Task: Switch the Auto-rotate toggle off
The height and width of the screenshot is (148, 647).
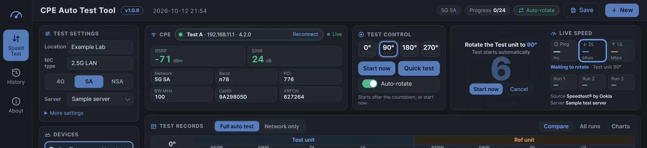Action: 370,83
